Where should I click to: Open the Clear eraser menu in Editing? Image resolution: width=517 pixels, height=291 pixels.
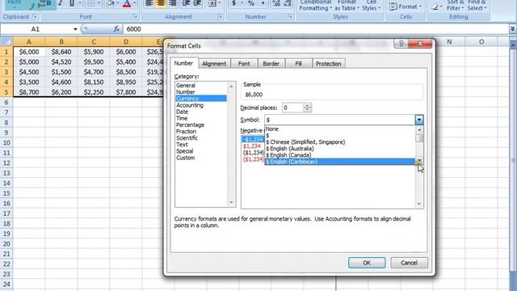click(x=436, y=6)
